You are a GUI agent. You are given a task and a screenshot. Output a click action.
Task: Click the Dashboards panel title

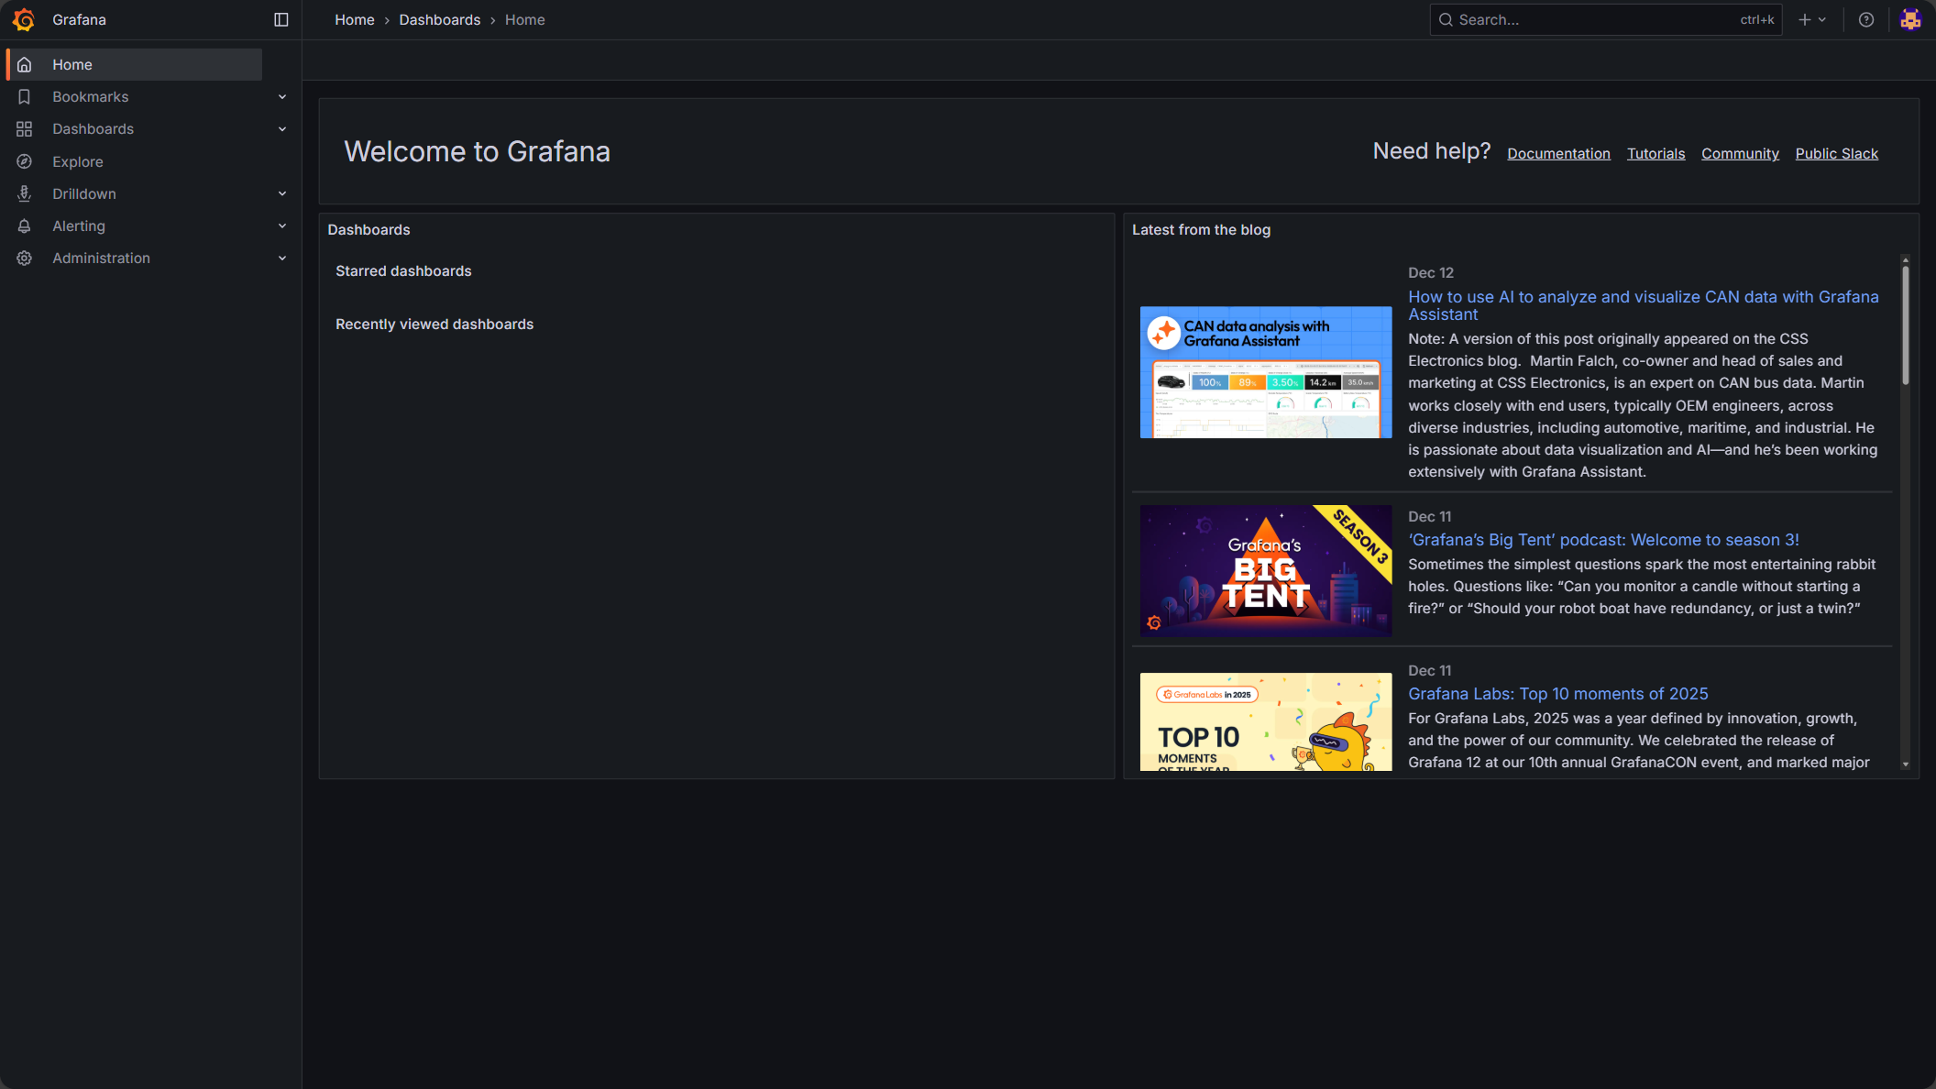pos(368,230)
